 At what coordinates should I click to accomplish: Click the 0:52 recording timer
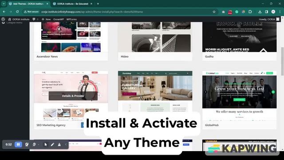[x=8, y=144]
